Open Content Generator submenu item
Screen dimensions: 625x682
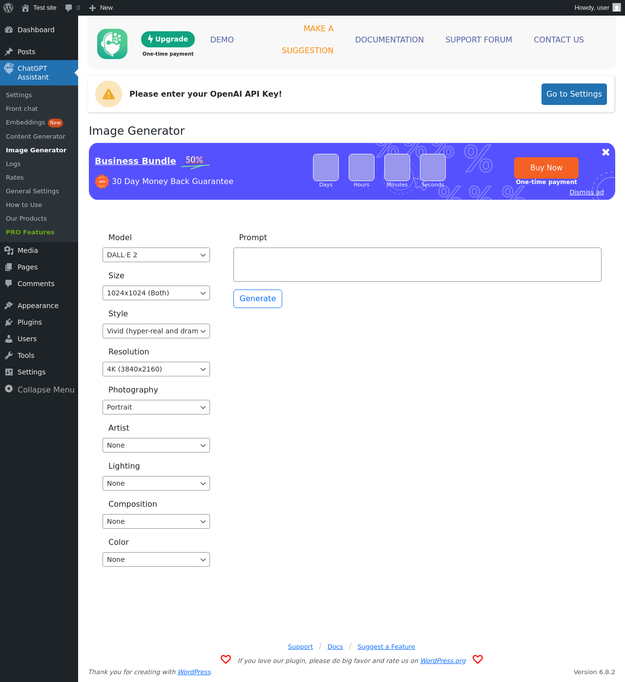(39, 137)
